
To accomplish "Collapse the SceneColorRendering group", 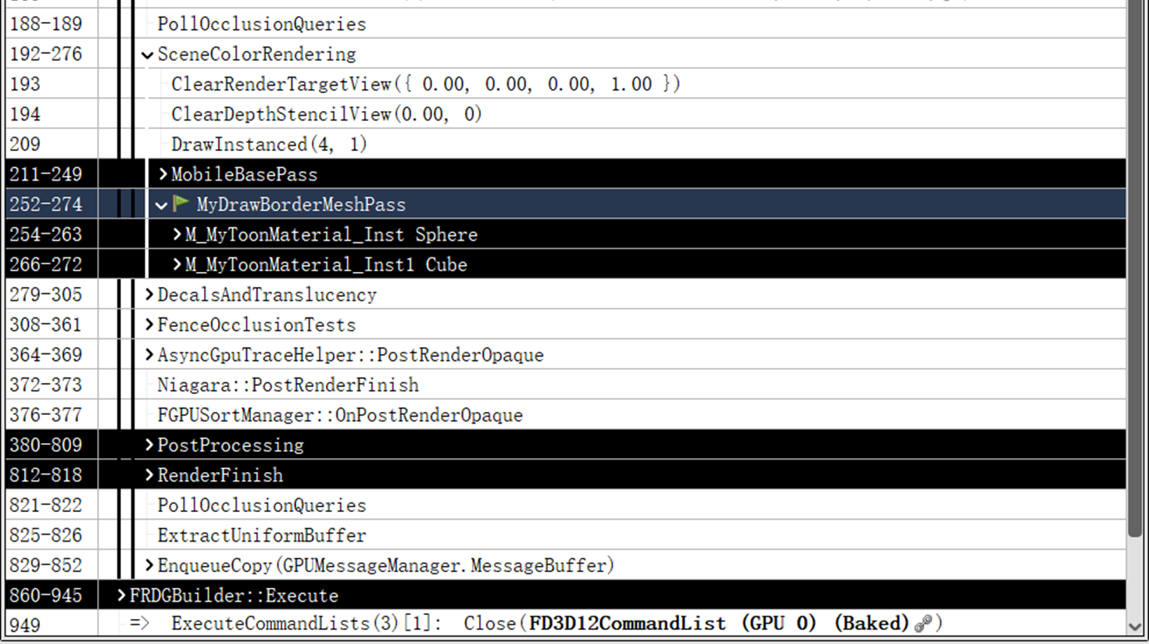I will [148, 55].
